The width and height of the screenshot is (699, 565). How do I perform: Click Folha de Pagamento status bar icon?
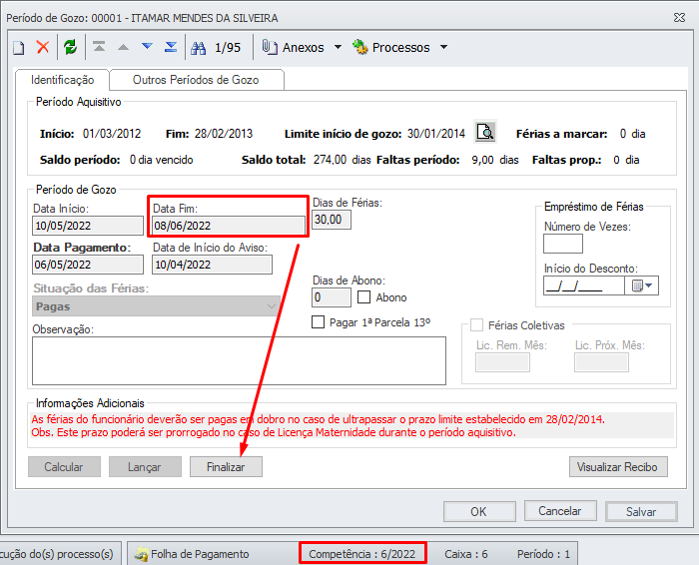[x=142, y=554]
